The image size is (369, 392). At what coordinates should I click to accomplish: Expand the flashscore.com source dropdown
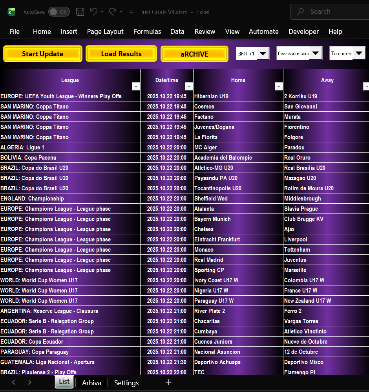pyautogui.click(x=316, y=53)
